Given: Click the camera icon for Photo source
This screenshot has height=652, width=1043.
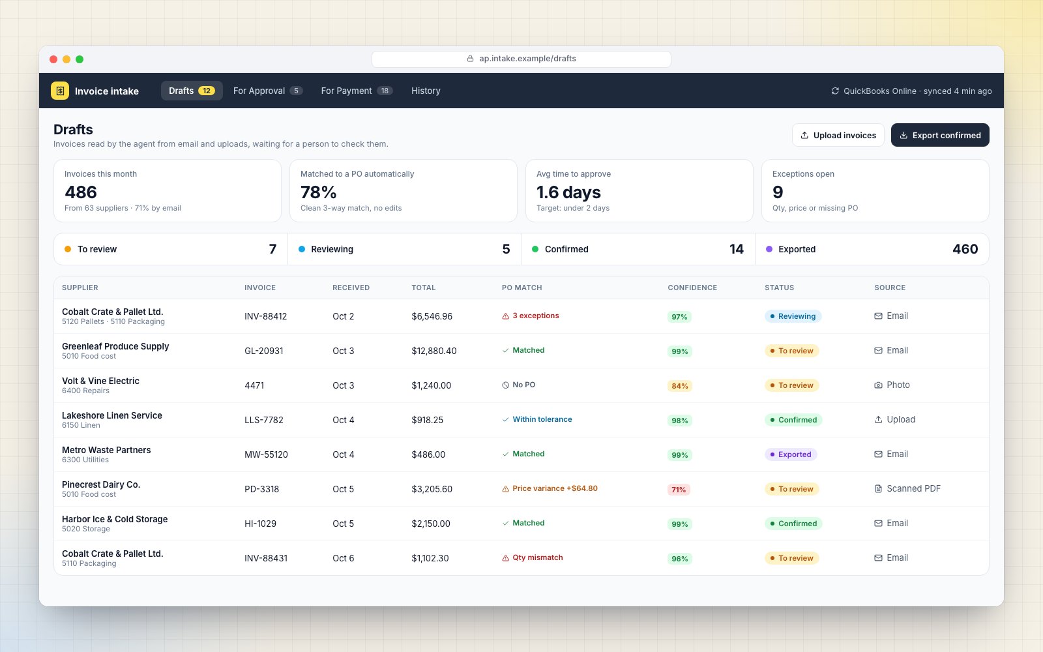Looking at the screenshot, I should click(878, 385).
